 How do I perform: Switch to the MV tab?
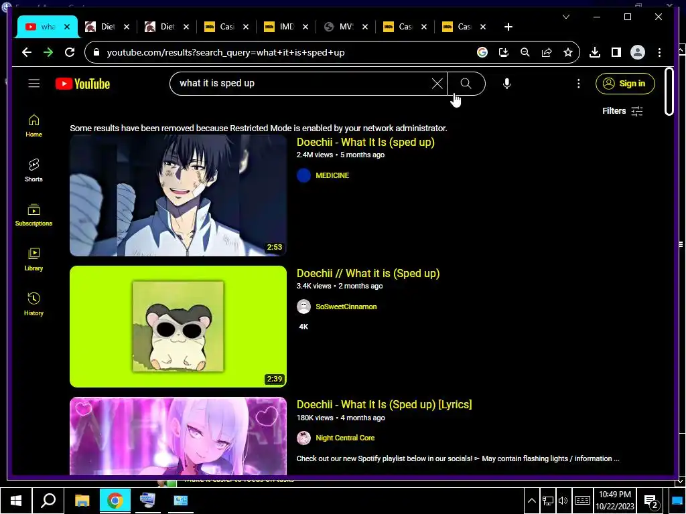346,27
